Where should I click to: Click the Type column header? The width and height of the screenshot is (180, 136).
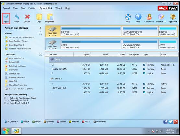click(151, 55)
